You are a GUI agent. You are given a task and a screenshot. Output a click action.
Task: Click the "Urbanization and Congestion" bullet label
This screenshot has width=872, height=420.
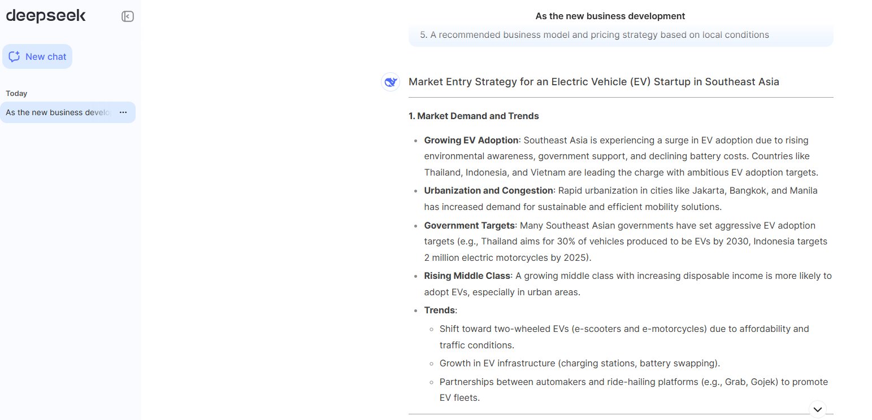point(489,190)
